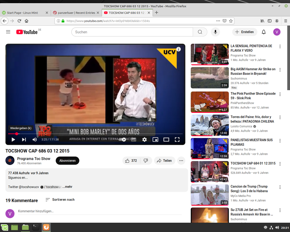Screen dimensions: 290x232
Task: Toggle subtitles in the player
Action: pyautogui.click(x=133, y=139)
